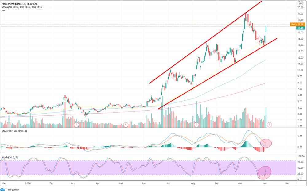307x193 pixels.
Task: Click 18.00 on the price axis
Action: pos(300,20)
